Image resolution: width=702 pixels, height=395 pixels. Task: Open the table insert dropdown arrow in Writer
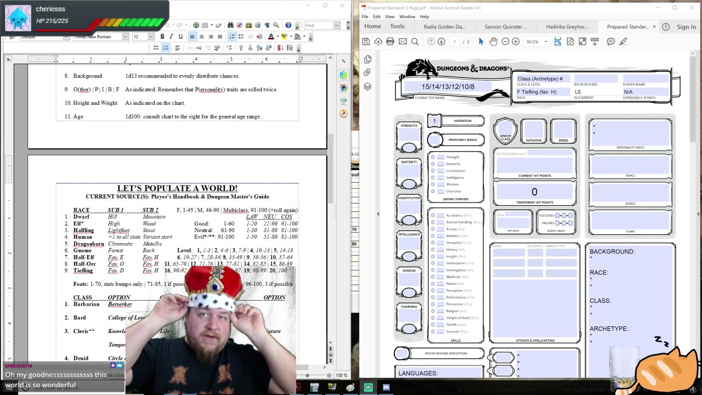211,25
